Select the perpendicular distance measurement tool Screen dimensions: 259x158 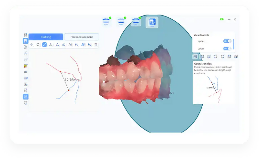pos(51,45)
